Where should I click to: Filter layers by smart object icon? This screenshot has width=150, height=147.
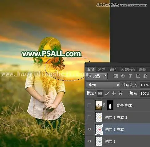145,76
